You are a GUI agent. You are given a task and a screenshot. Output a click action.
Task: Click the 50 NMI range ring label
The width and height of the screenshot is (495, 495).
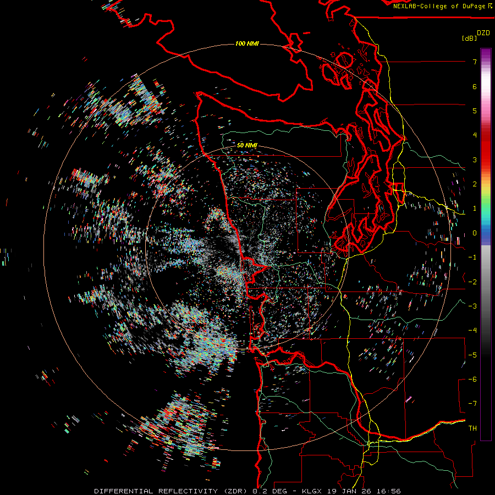pos(247,146)
